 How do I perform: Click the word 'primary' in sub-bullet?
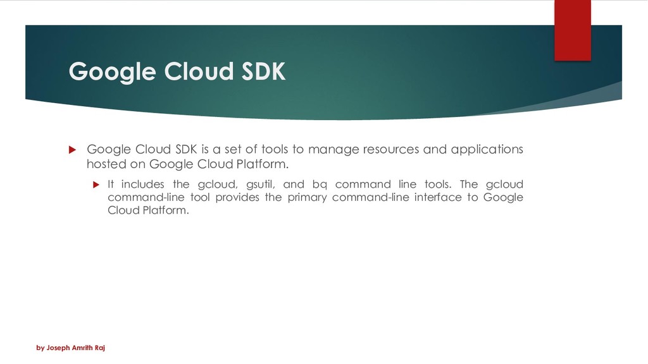(306, 198)
